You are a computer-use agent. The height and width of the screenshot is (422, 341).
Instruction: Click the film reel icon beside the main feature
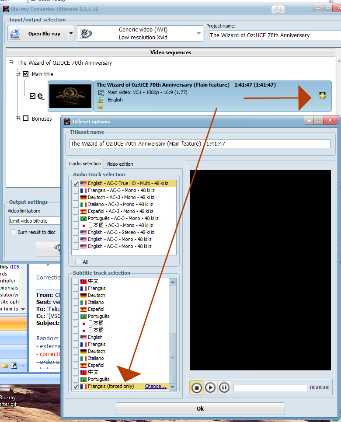point(41,96)
